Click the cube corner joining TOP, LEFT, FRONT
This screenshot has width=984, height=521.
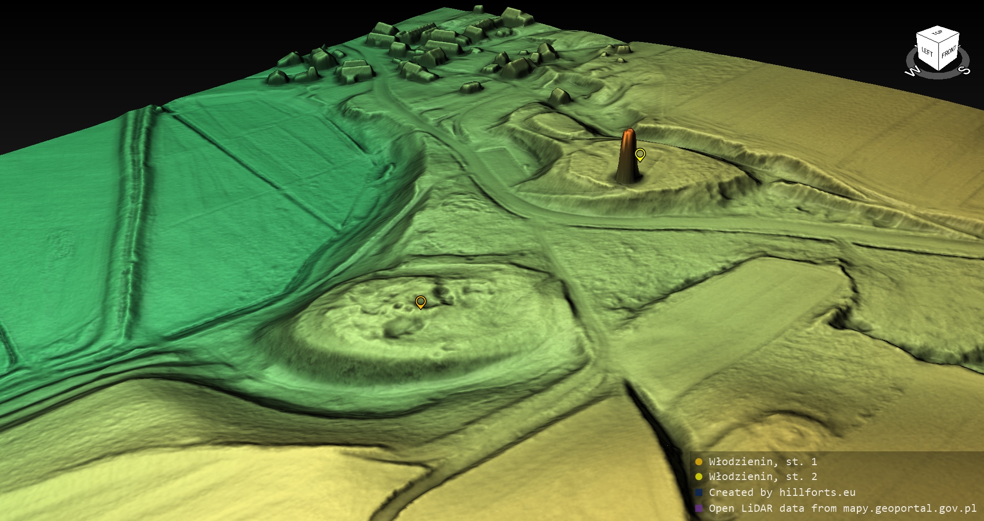pos(939,43)
